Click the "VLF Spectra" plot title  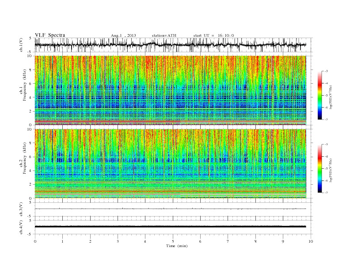(50, 35)
